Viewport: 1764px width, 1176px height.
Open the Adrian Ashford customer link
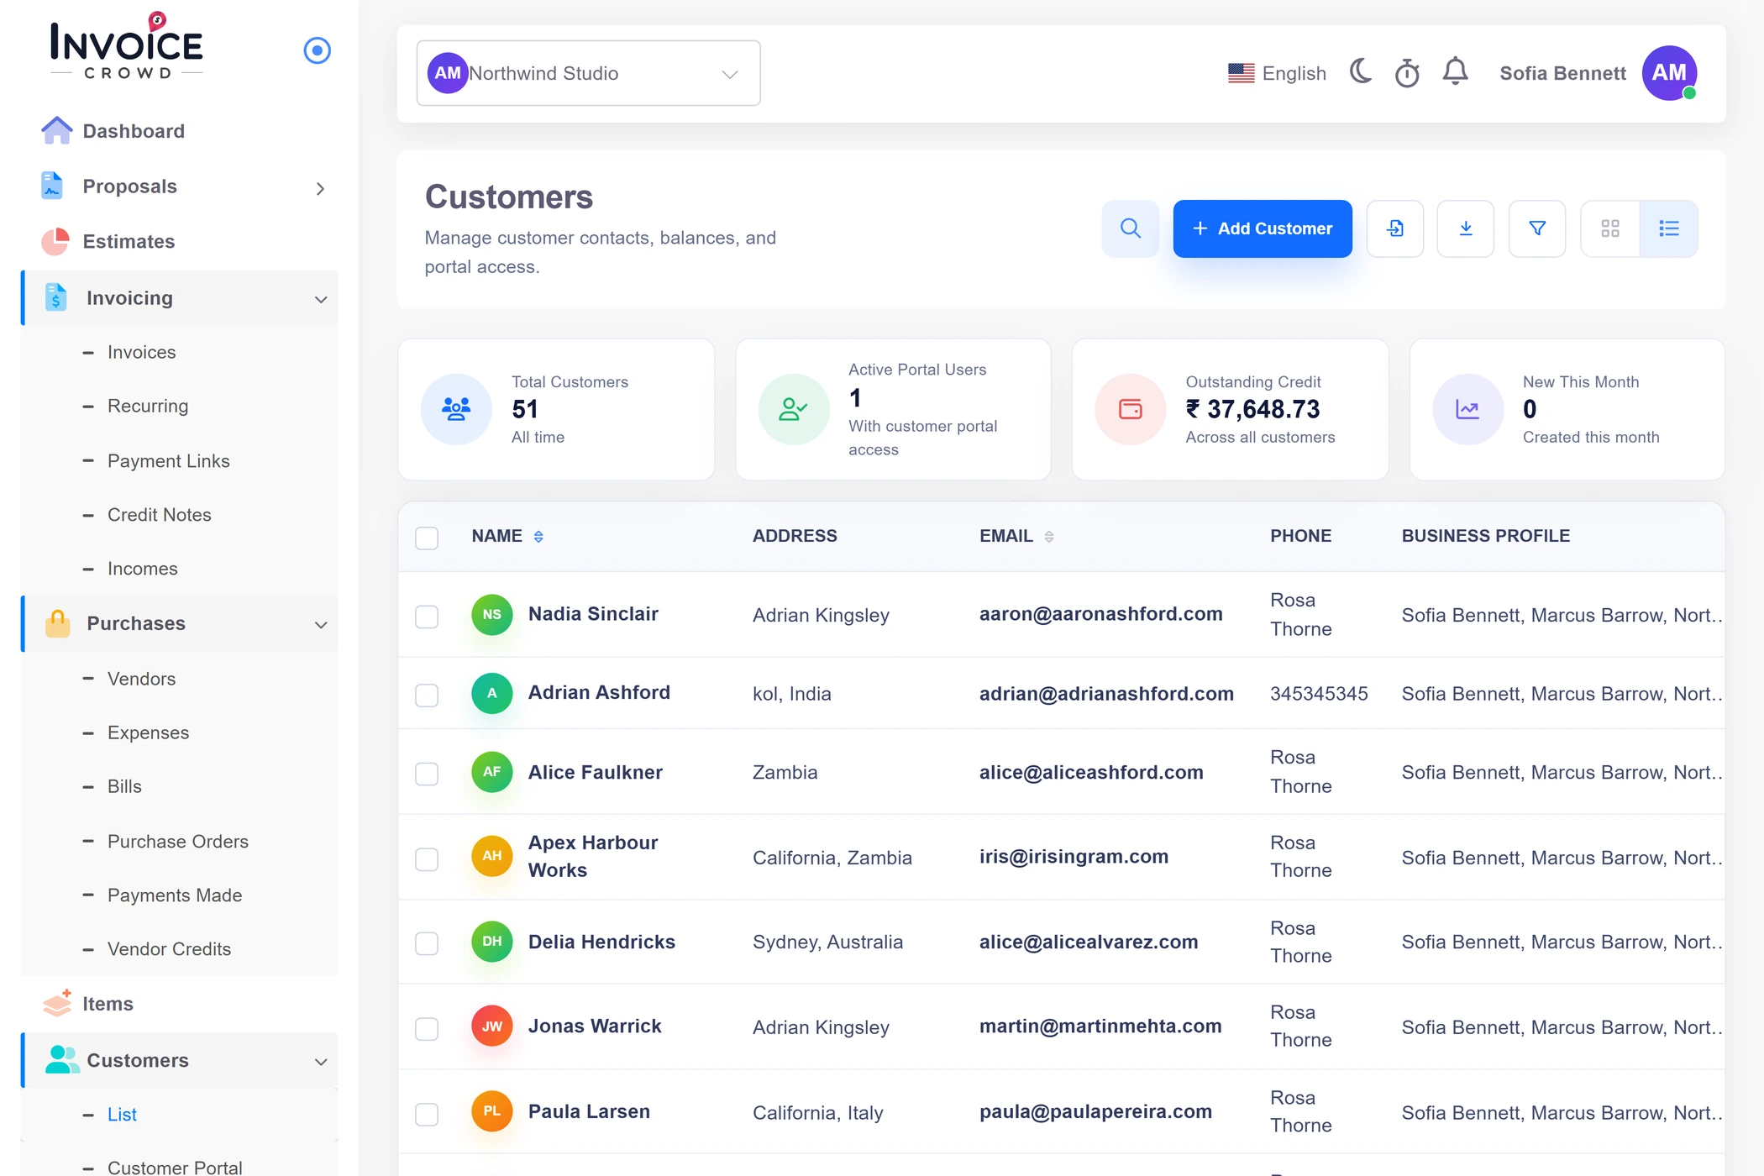[x=599, y=692]
